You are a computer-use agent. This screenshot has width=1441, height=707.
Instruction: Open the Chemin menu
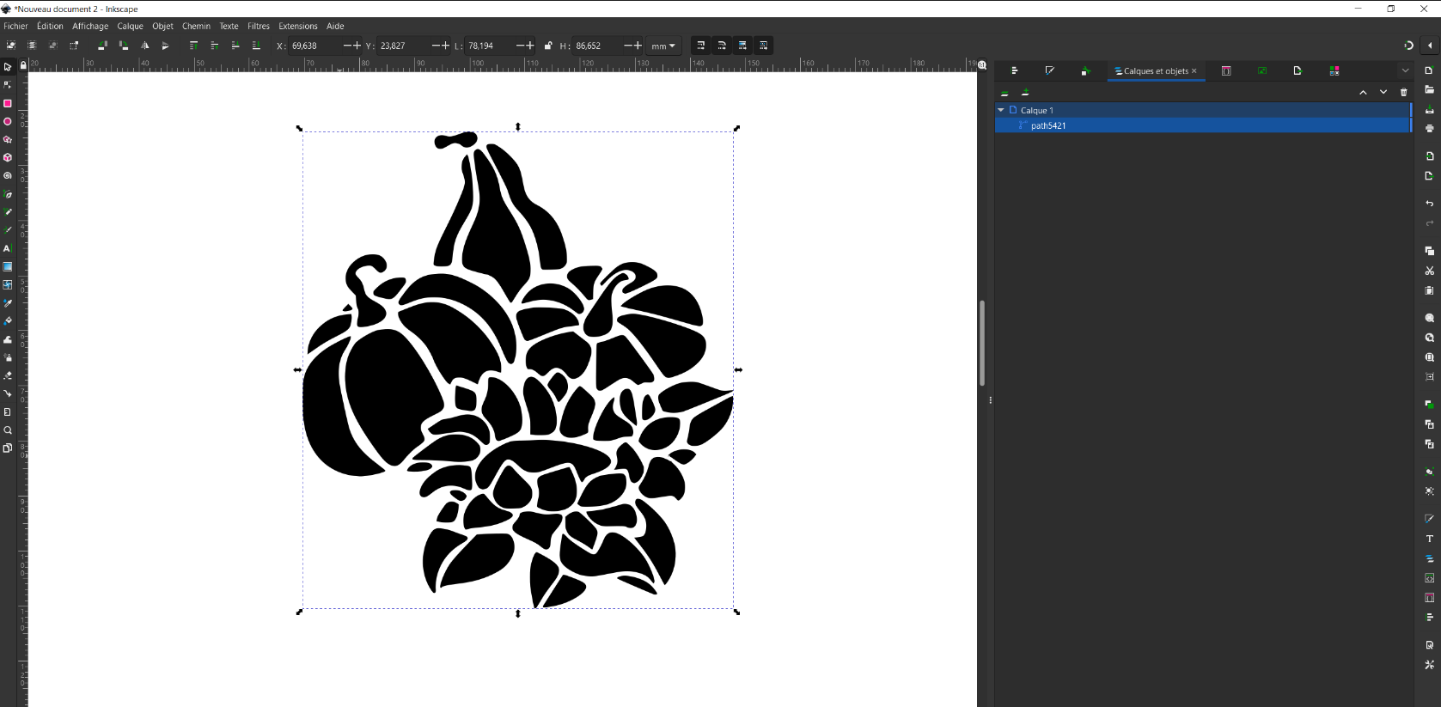196,26
